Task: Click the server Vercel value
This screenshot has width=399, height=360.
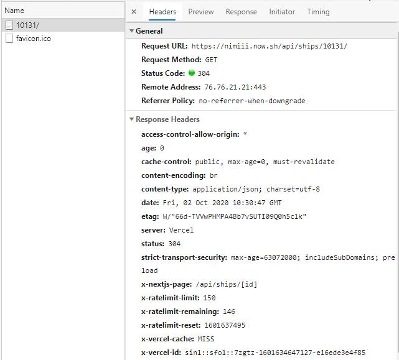Action: (x=181, y=230)
